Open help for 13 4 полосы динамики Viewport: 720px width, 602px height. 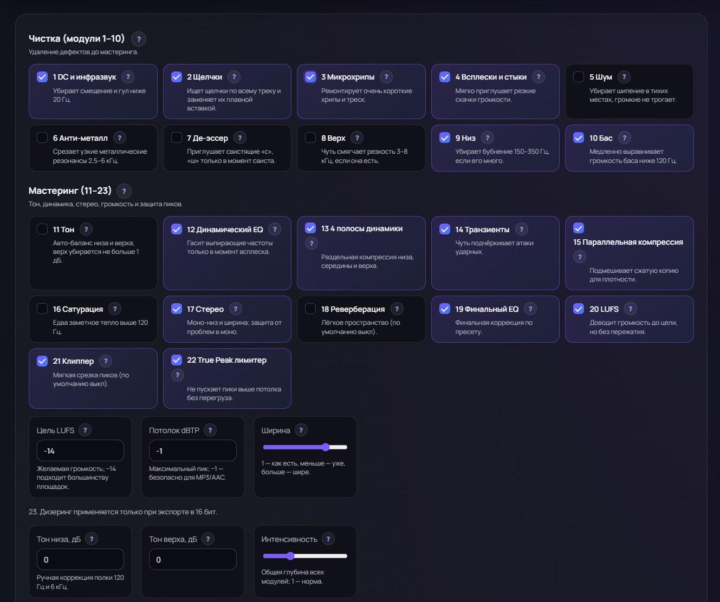click(312, 244)
